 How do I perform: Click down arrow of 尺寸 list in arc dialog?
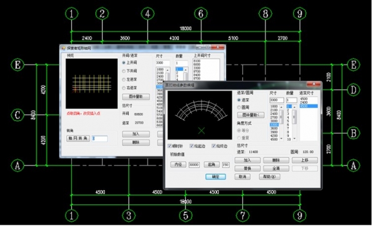tap(281, 139)
